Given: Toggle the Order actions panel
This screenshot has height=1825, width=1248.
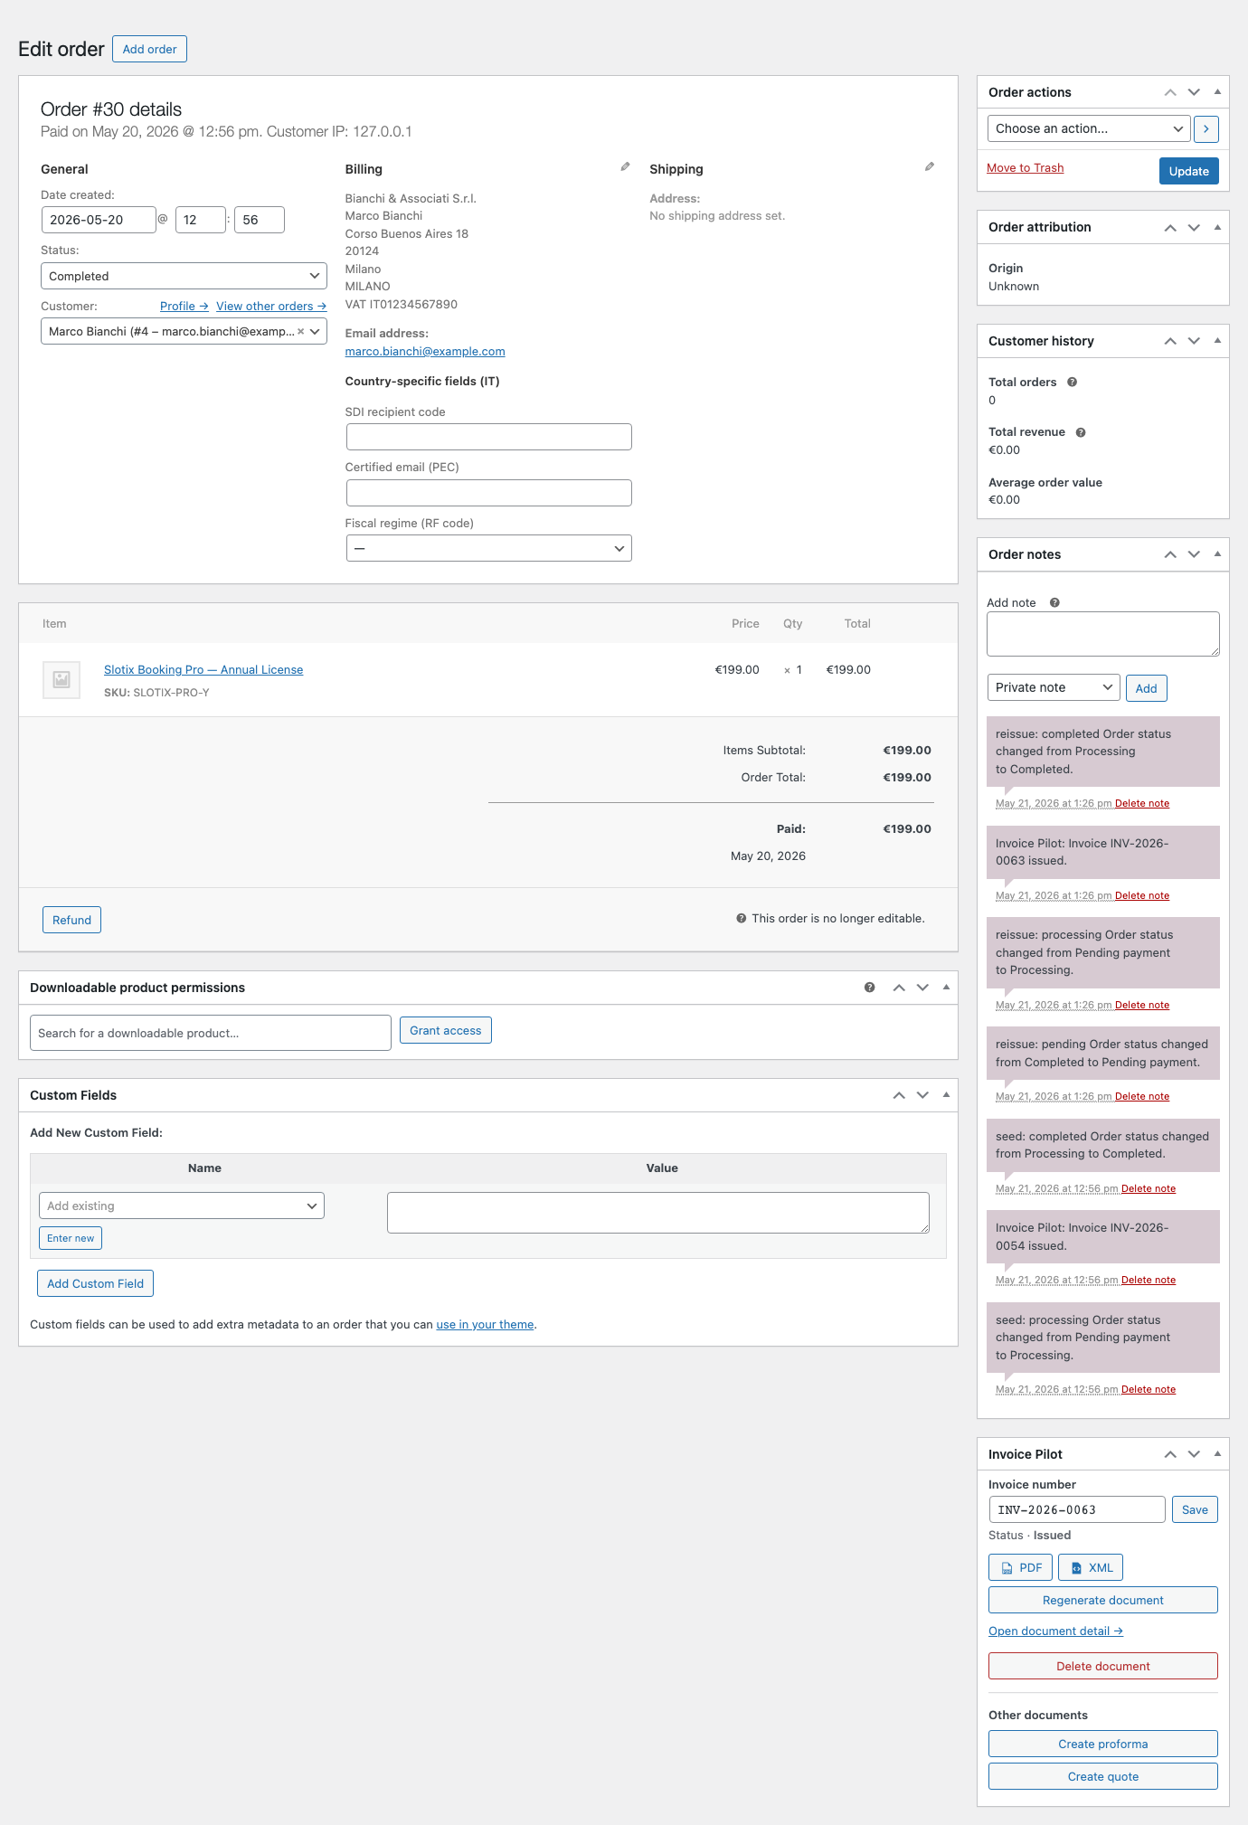Looking at the screenshot, I should tap(1217, 92).
